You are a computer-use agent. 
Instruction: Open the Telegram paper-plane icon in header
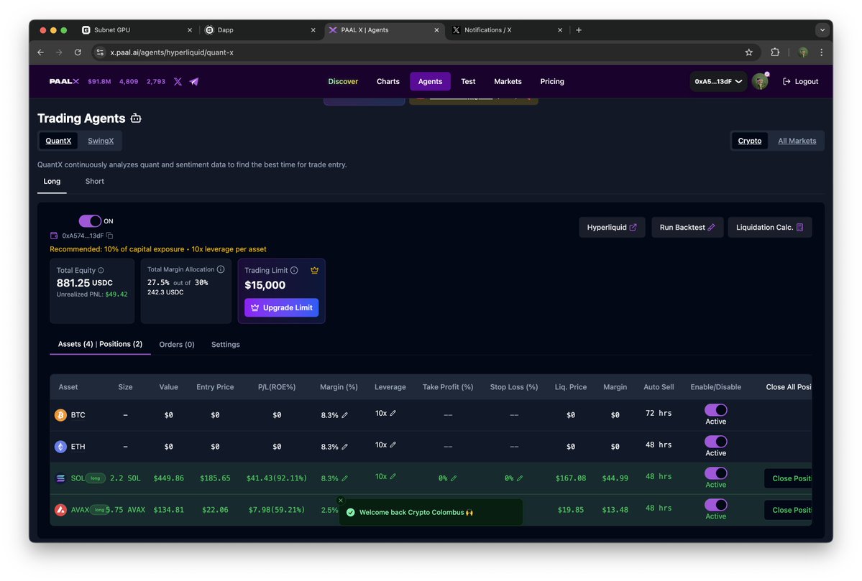194,81
